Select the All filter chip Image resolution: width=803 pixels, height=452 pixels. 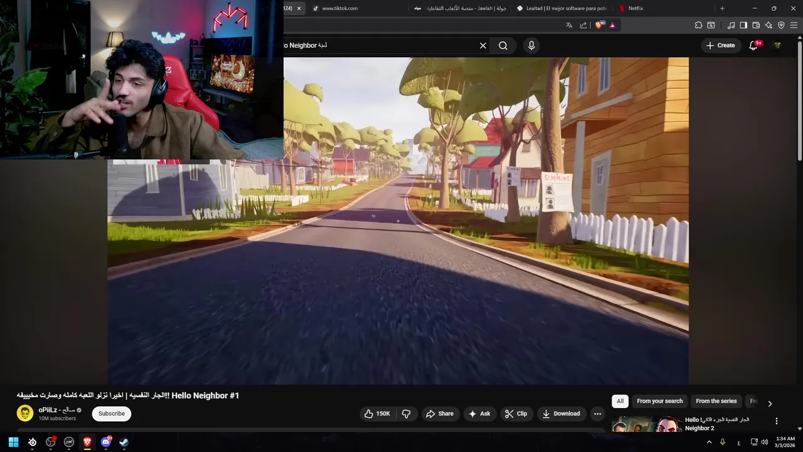[x=620, y=401]
